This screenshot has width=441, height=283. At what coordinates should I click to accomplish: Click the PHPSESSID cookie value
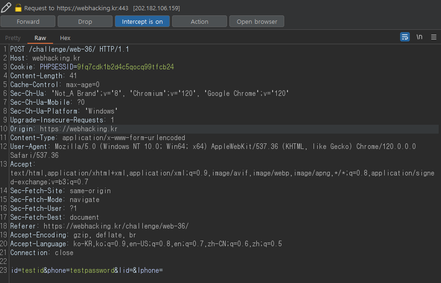[126, 67]
